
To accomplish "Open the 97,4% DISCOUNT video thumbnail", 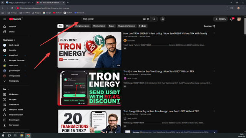I will [90, 88].
